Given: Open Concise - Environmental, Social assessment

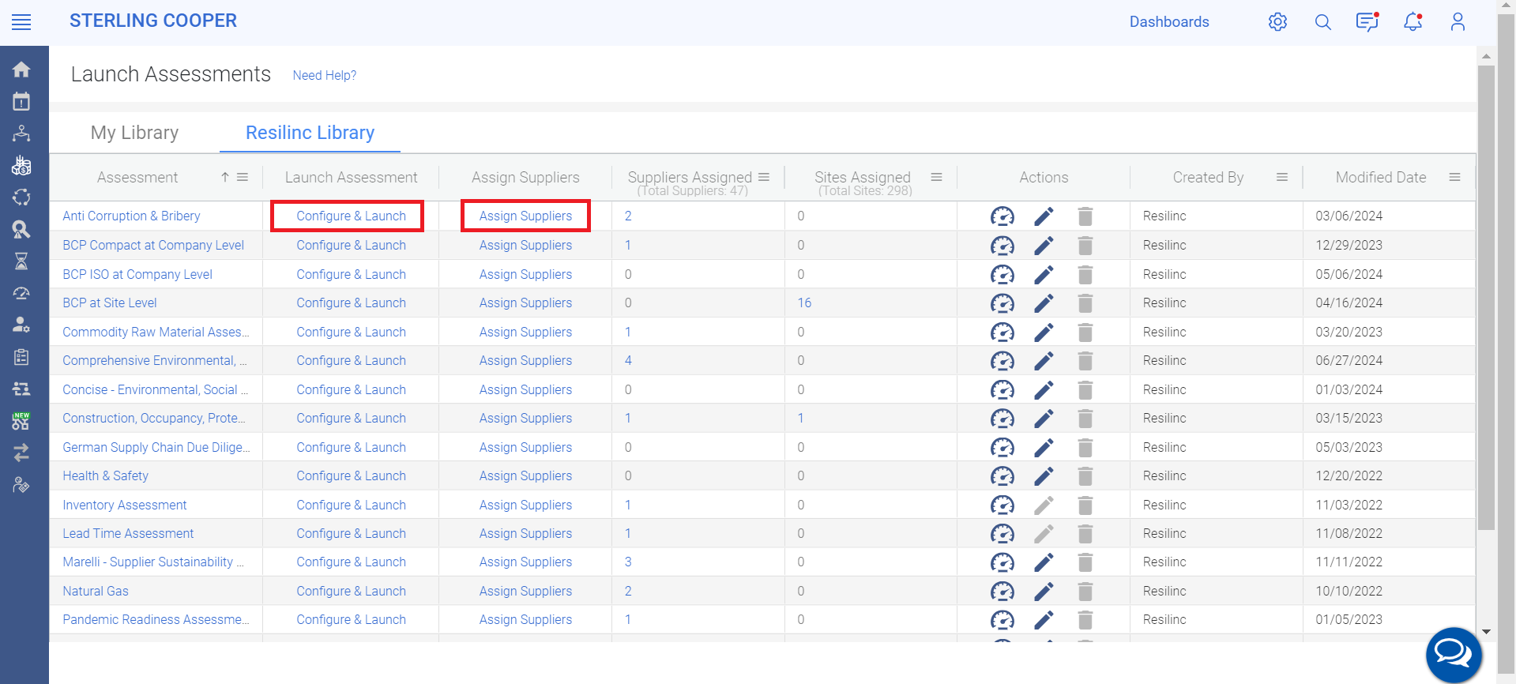Looking at the screenshot, I should coord(156,389).
